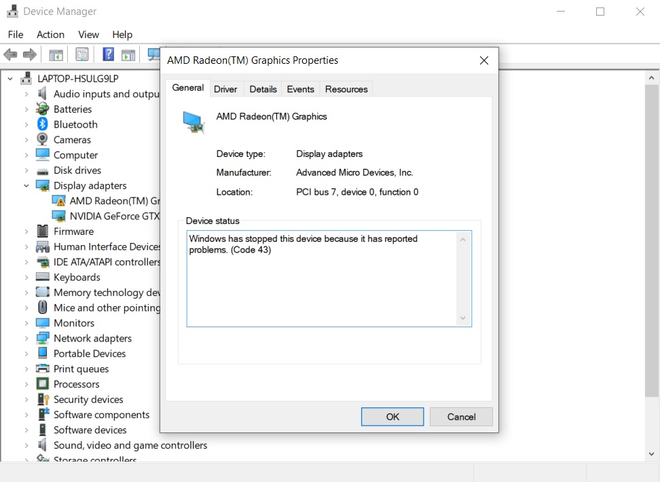Click the Processors category icon
Screen dimensions: 660x482
click(43, 384)
